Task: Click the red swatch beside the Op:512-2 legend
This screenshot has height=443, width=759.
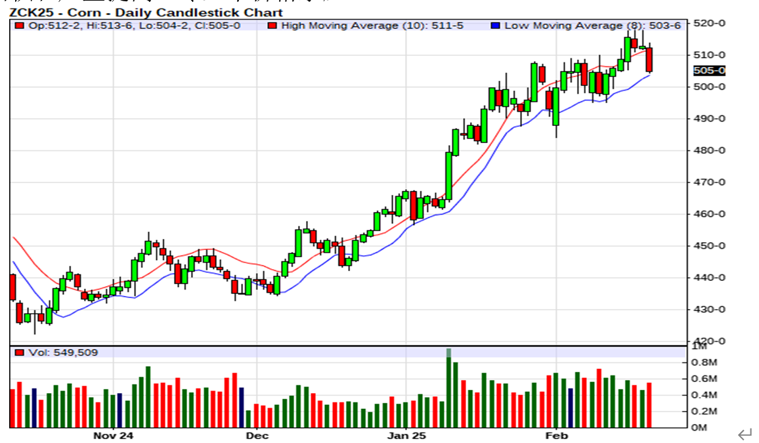Action: 20,26
